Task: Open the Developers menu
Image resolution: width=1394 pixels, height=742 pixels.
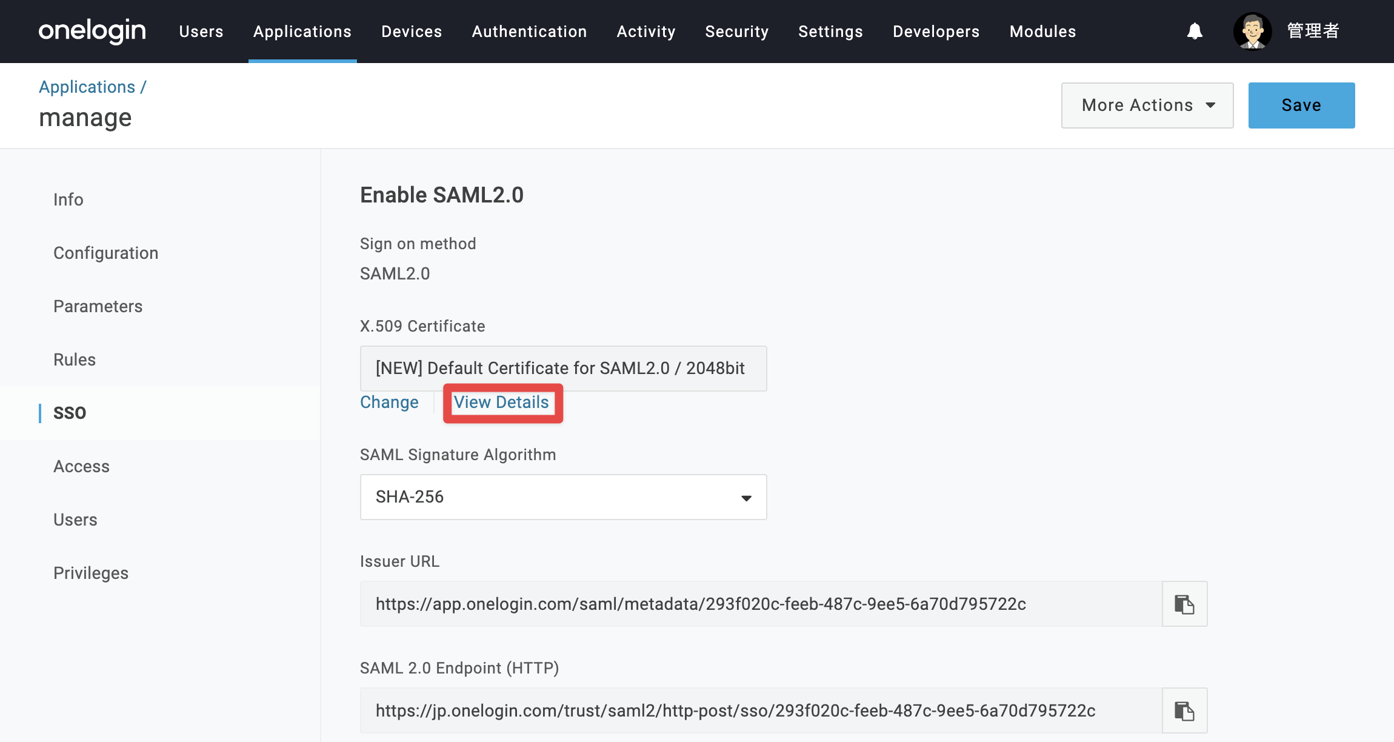Action: 936,32
